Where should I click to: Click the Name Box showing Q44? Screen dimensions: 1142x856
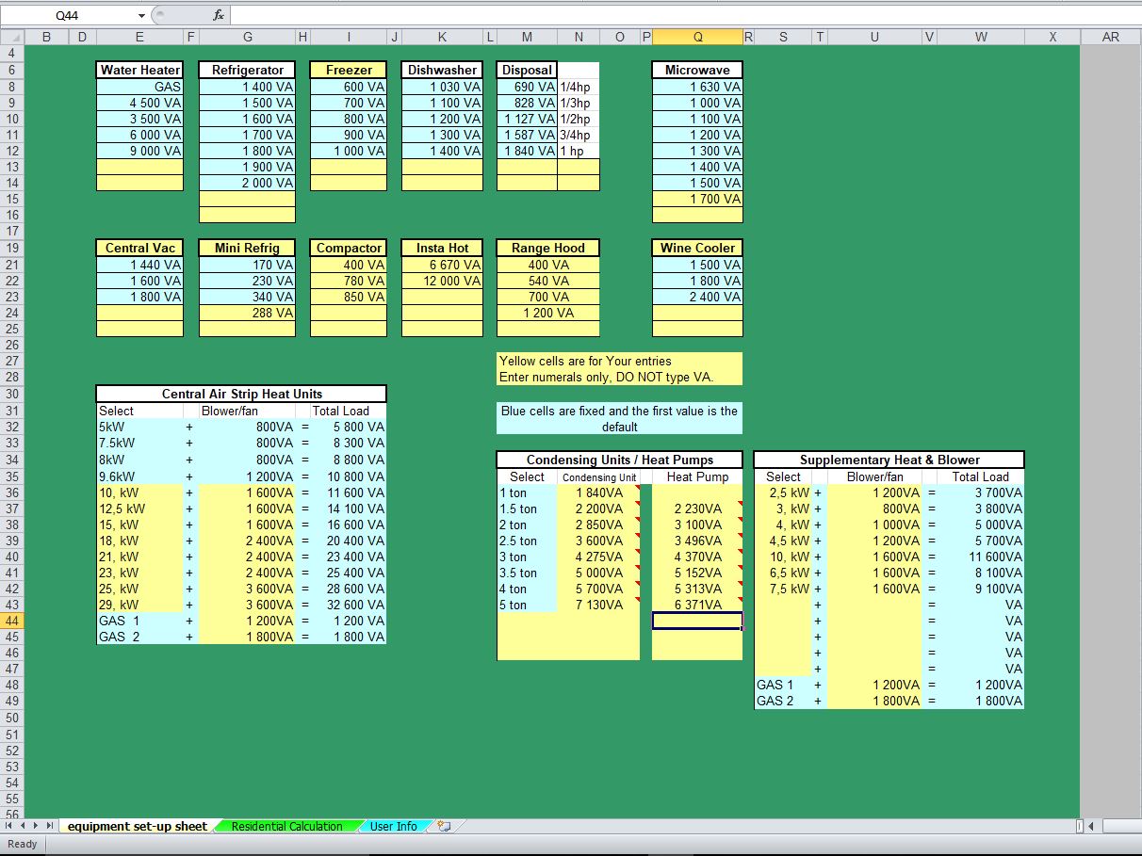tap(71, 14)
